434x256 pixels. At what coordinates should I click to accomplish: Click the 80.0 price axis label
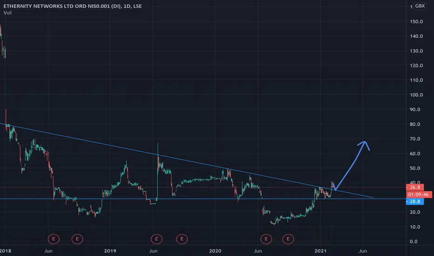415,124
